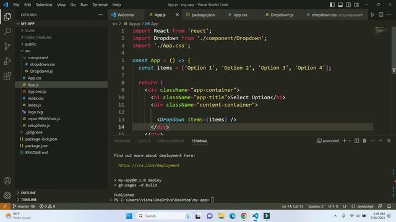Collapse the component folder
This screenshot has height=222, width=396.
tap(61, 57)
